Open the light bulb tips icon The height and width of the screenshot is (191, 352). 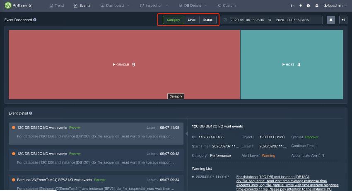point(301,6)
